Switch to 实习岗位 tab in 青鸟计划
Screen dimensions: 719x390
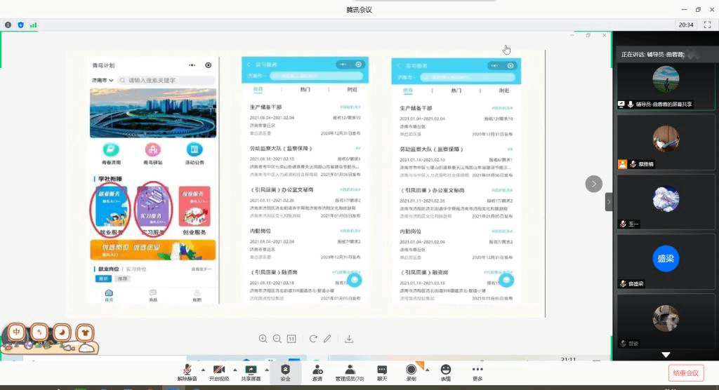point(136,269)
